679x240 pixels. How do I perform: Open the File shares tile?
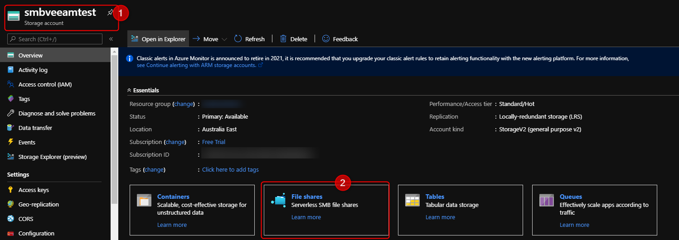click(x=307, y=197)
